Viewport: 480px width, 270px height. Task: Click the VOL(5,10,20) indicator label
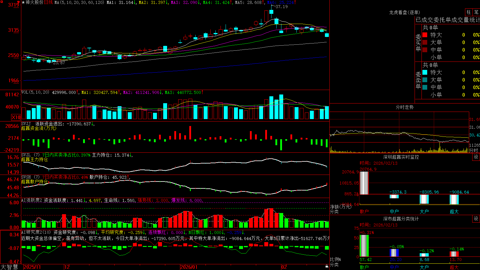[x=35, y=92]
